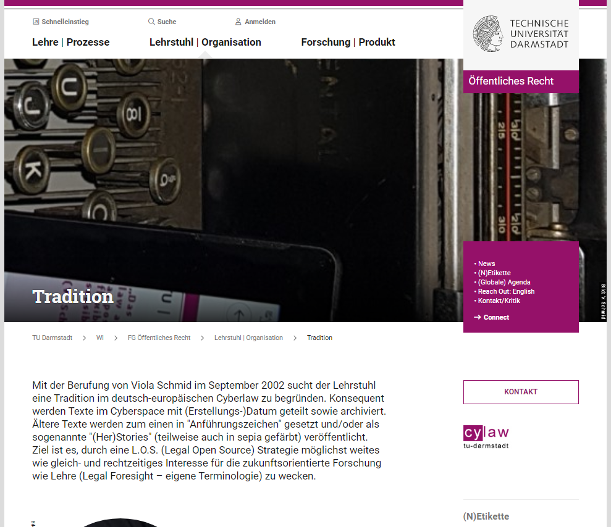The width and height of the screenshot is (611, 527).
Task: Open the cylaw tu-darmstadt logo
Action: (486, 437)
